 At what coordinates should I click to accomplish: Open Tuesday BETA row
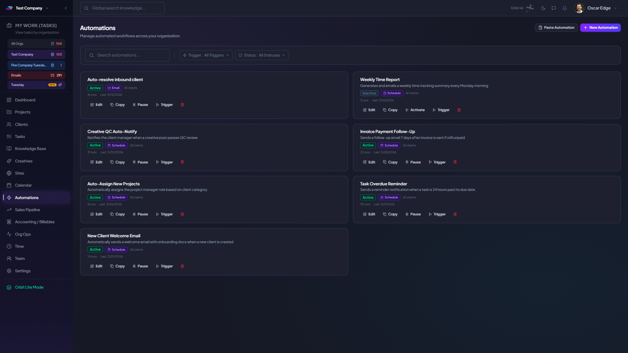36,85
